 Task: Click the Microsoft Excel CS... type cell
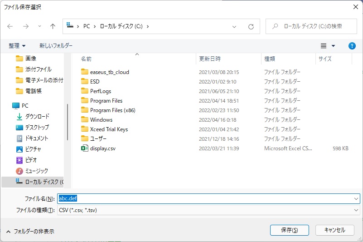pyautogui.click(x=288, y=148)
